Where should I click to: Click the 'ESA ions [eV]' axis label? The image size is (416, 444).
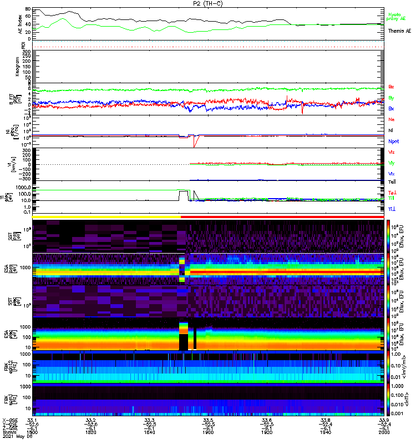tap(11, 269)
